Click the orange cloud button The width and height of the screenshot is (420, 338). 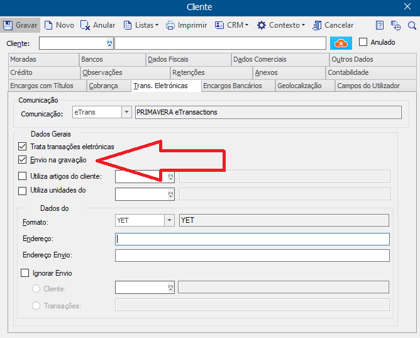pos(341,43)
